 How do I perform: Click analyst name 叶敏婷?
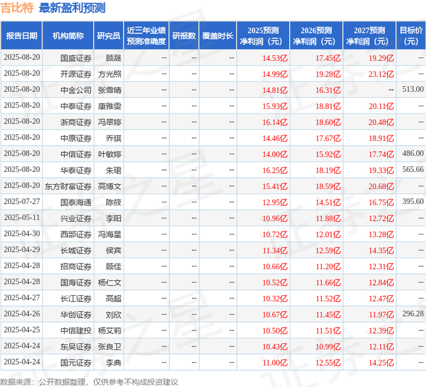(x=110, y=154)
